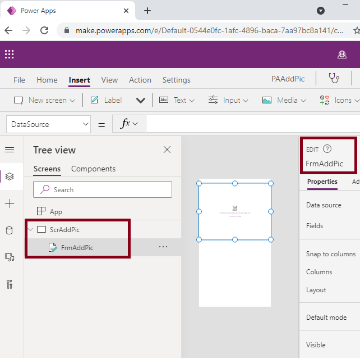Click the Tree view Search field

pyautogui.click(x=103, y=189)
